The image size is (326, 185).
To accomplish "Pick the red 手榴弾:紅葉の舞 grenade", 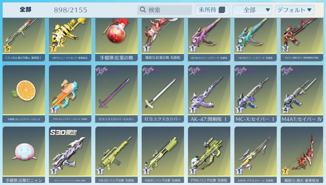I will coord(116,39).
